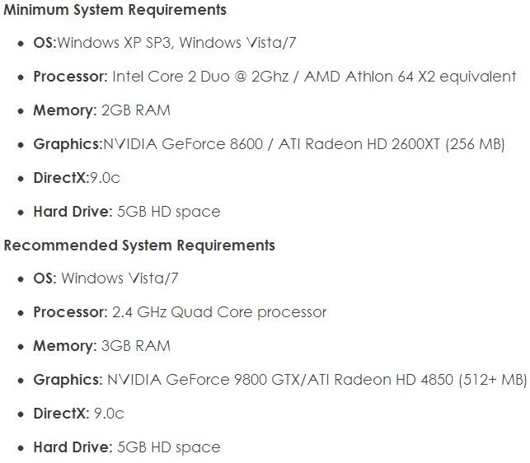Image resolution: width=530 pixels, height=463 pixels.
Task: Click the Hard Drive label in minimum requirements
Action: click(71, 212)
